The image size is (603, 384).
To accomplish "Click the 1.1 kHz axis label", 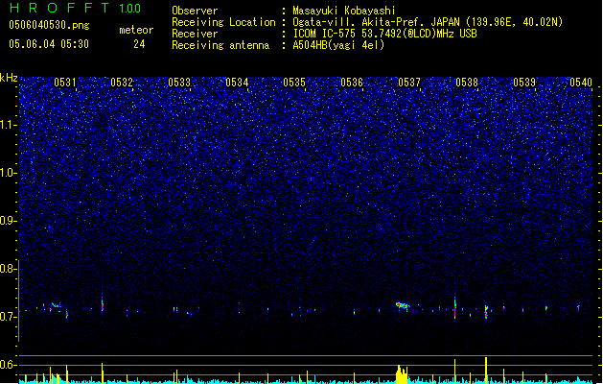I will point(8,125).
